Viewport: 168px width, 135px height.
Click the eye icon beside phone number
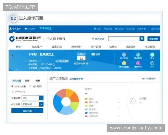point(54,64)
